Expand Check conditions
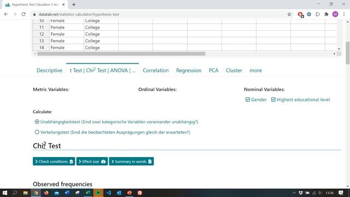 tap(54, 161)
